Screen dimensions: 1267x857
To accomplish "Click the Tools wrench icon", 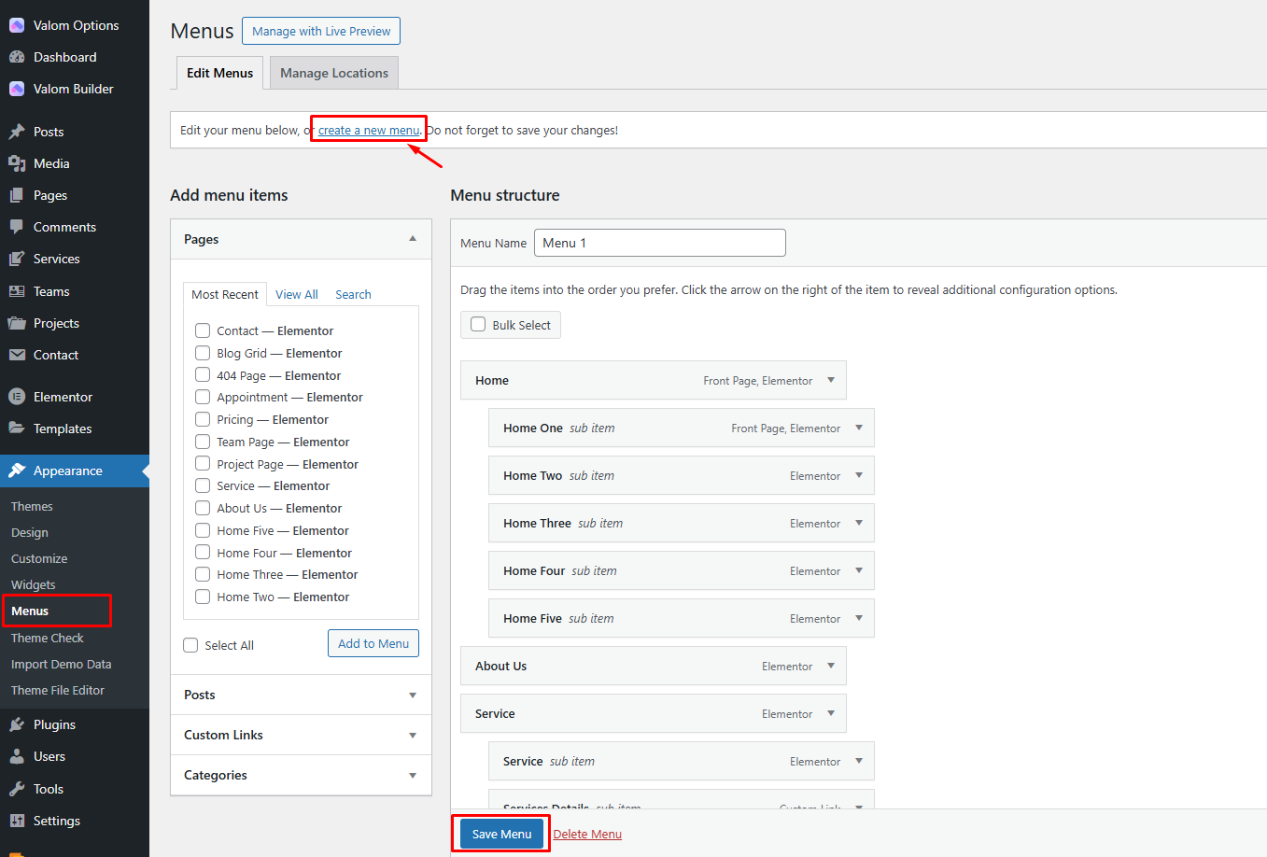I will point(17,789).
